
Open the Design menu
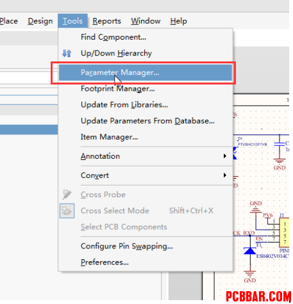tap(40, 21)
